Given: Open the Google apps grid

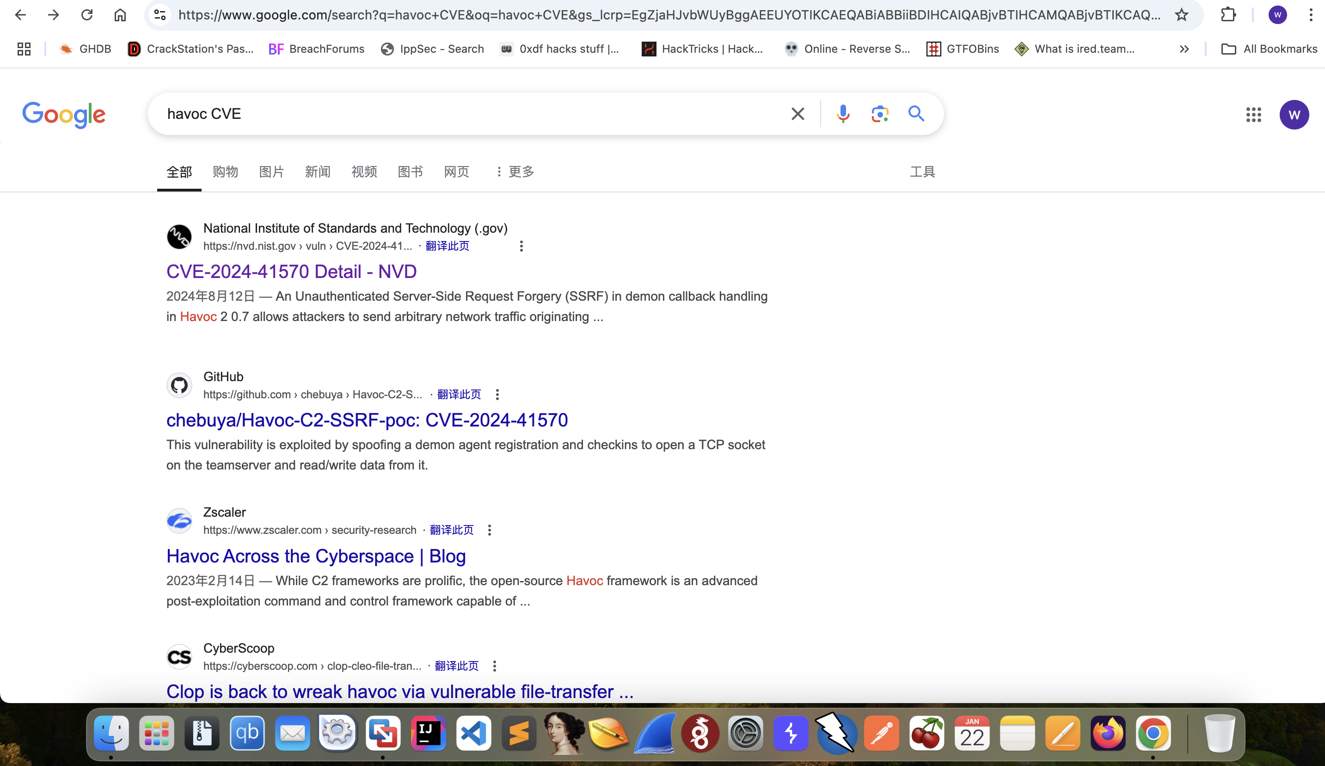Looking at the screenshot, I should pyautogui.click(x=1253, y=115).
